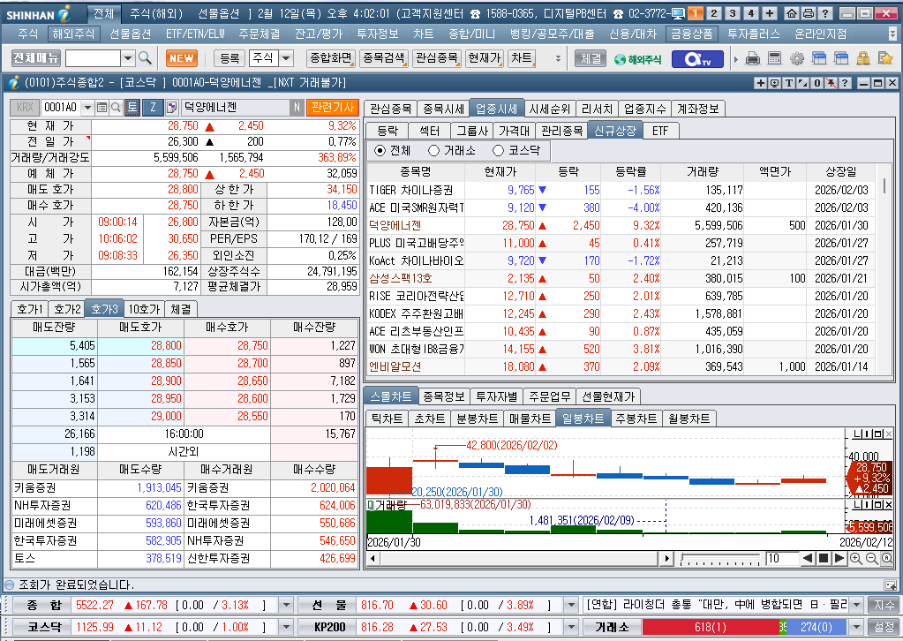903x641 pixels.
Task: Expand the toolbar overflow chevron after 차트
Action: pyautogui.click(x=558, y=59)
